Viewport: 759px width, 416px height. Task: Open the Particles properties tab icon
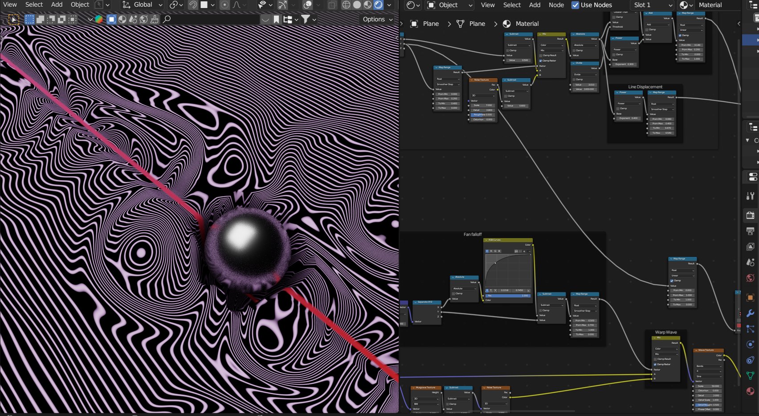(x=751, y=329)
